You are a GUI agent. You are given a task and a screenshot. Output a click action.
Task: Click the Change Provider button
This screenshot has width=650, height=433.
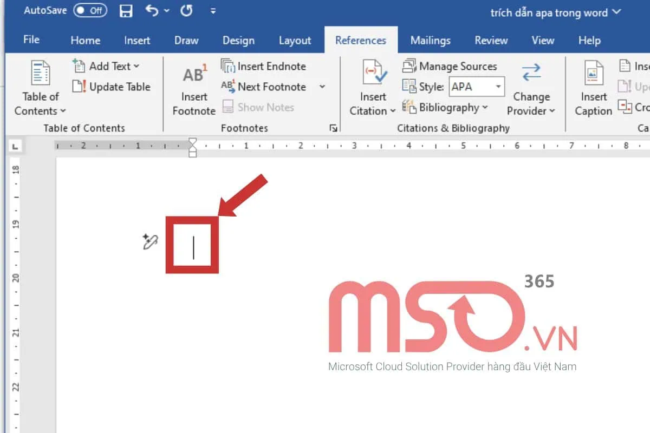531,88
